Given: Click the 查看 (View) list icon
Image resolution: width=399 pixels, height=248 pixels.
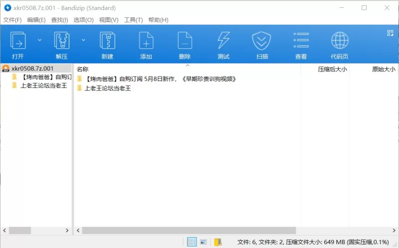Looking at the screenshot, I should (301, 41).
